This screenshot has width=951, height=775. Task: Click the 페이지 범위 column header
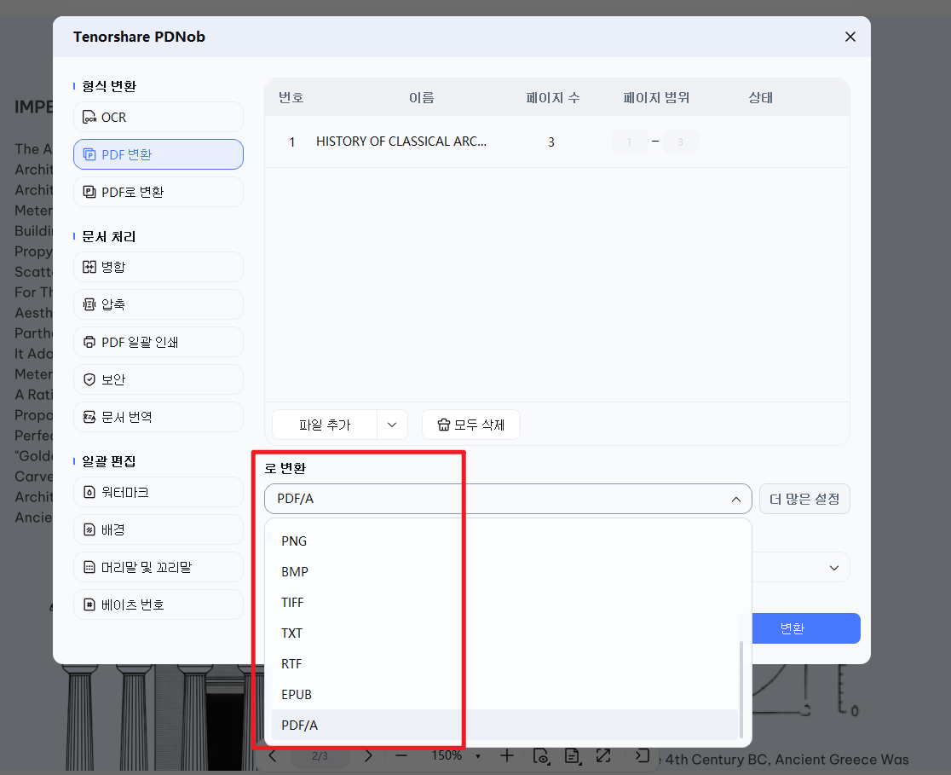click(x=656, y=98)
